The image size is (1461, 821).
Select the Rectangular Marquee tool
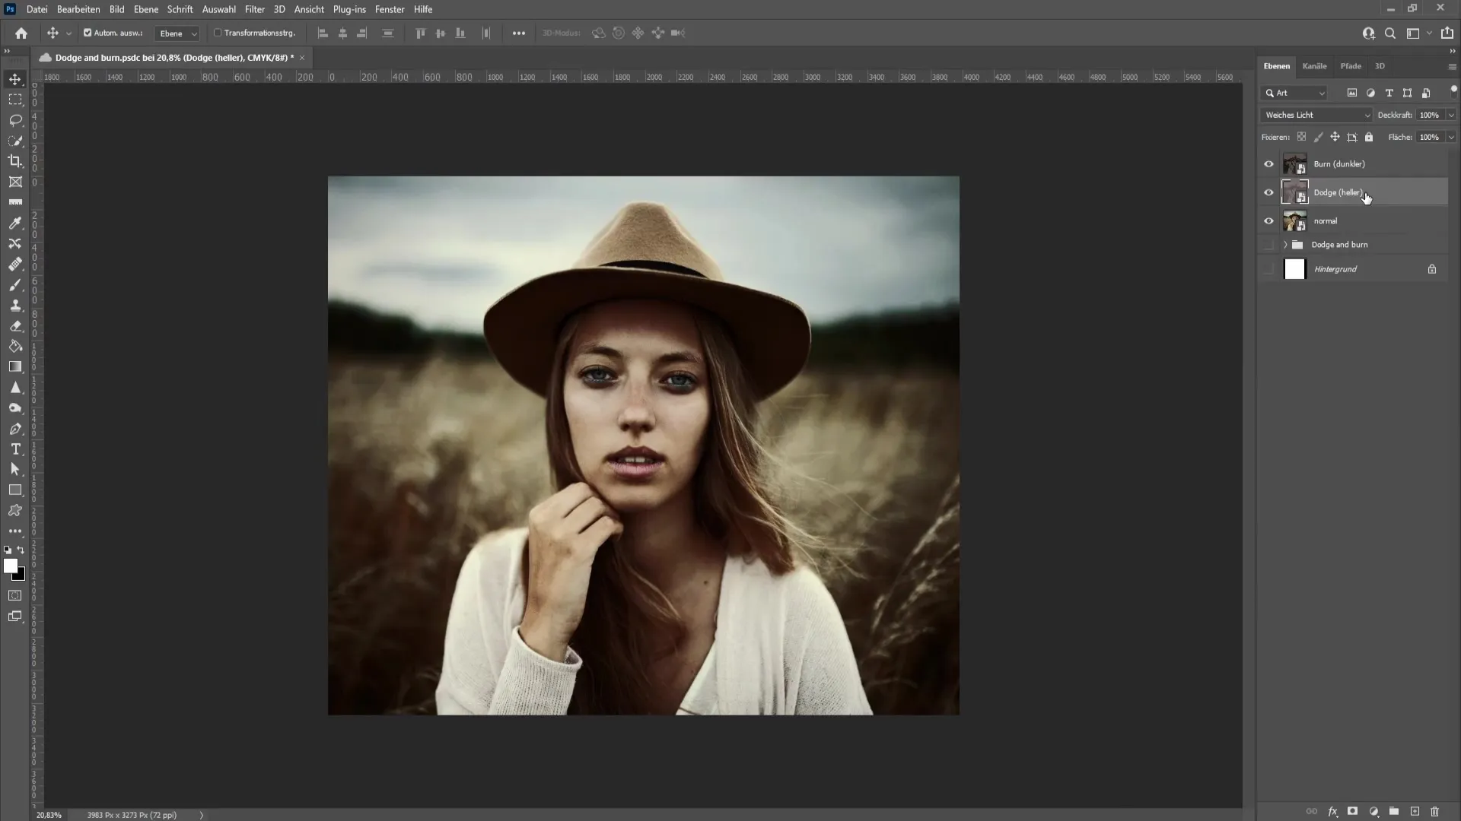pos(15,100)
